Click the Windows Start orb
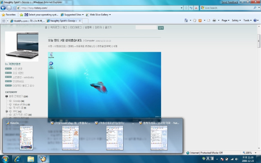This screenshot has width=261, height=163. (x=5, y=159)
